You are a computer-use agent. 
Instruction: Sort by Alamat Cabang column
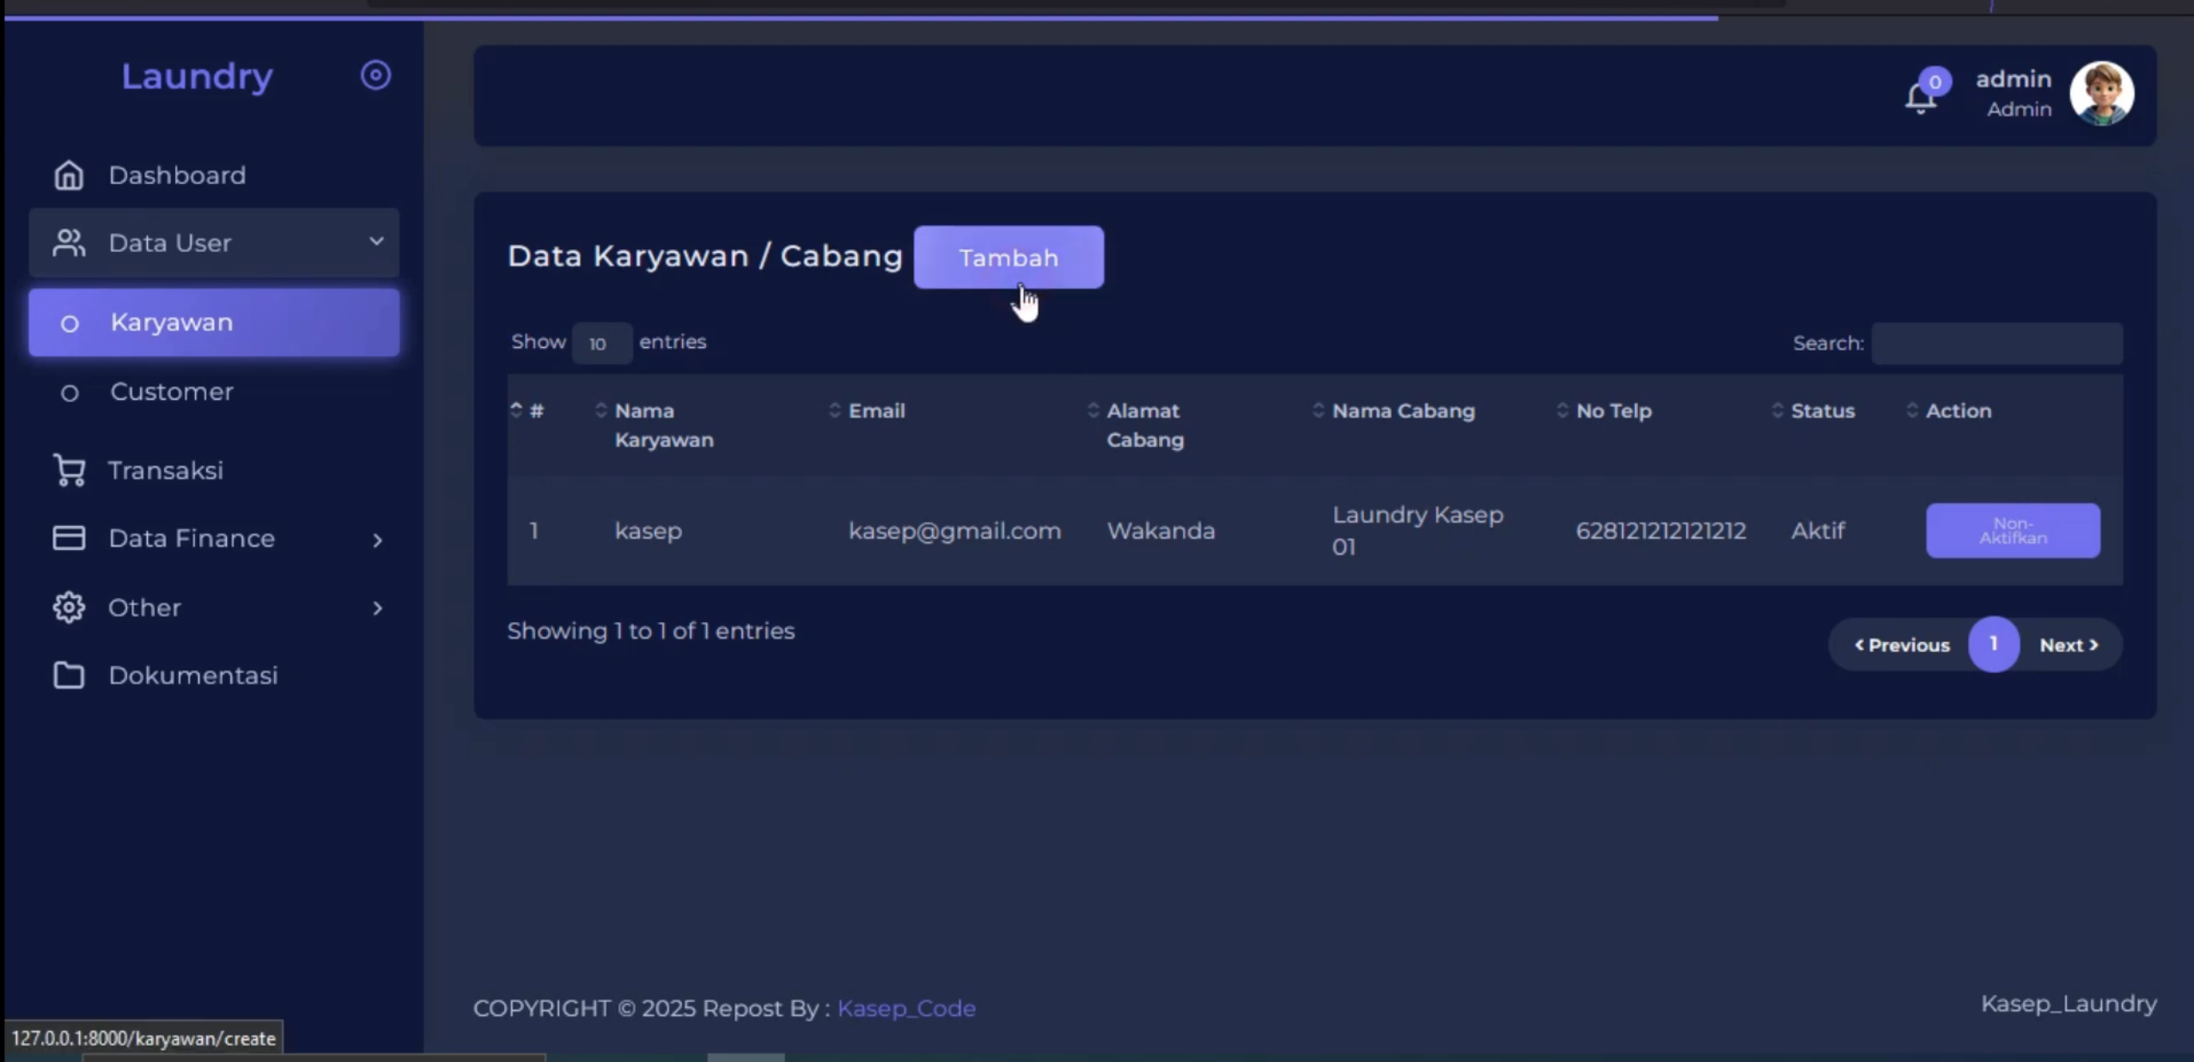[1145, 424]
